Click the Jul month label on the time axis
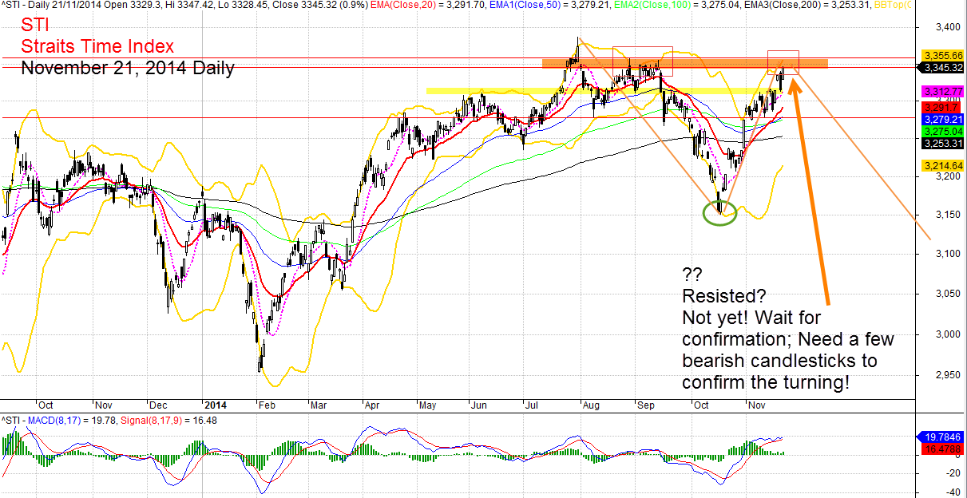 point(533,405)
